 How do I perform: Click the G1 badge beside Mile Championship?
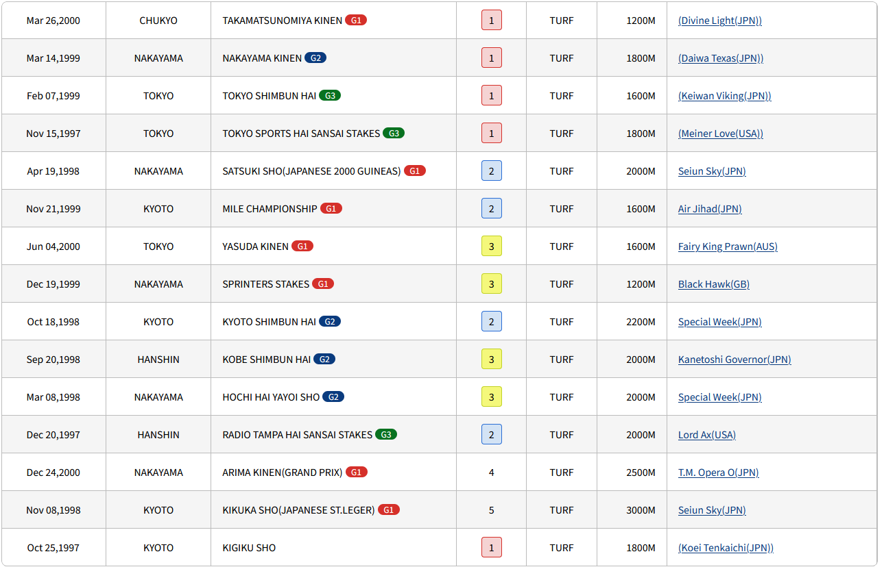(331, 209)
